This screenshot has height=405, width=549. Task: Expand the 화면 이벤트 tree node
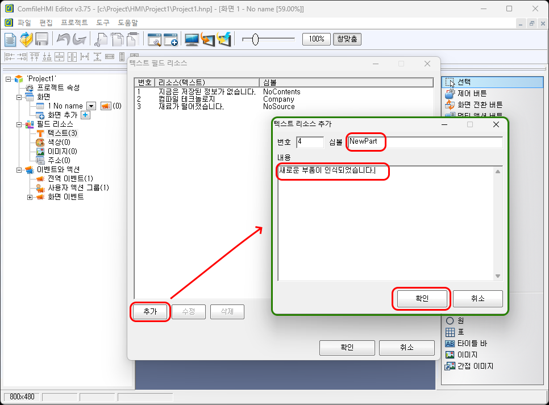(30, 197)
